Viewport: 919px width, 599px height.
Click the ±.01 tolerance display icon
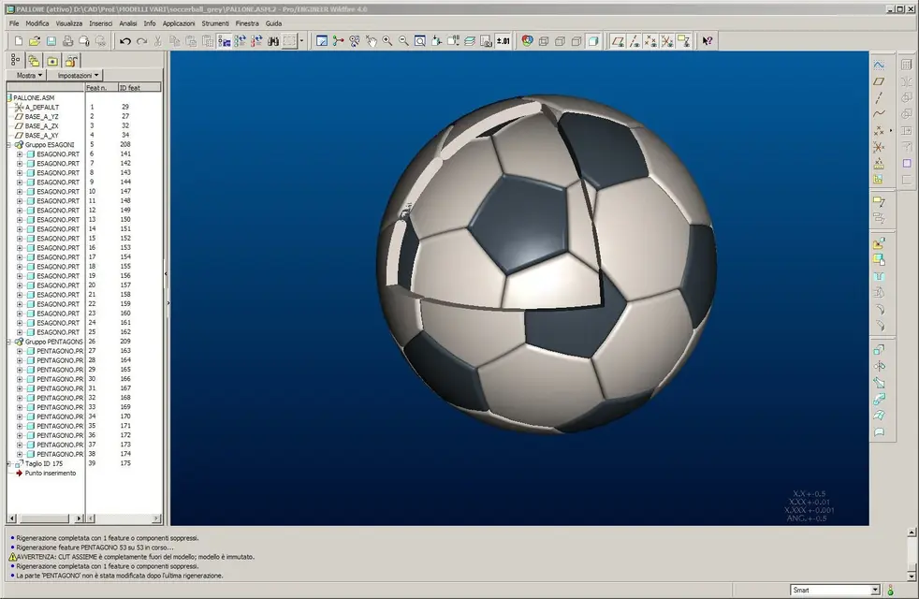(503, 41)
